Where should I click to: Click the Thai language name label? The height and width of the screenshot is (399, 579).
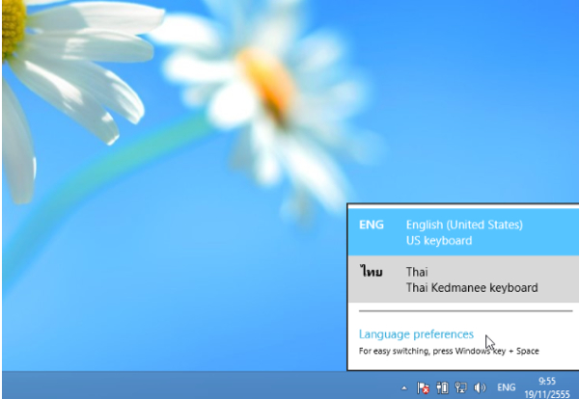[x=417, y=272]
